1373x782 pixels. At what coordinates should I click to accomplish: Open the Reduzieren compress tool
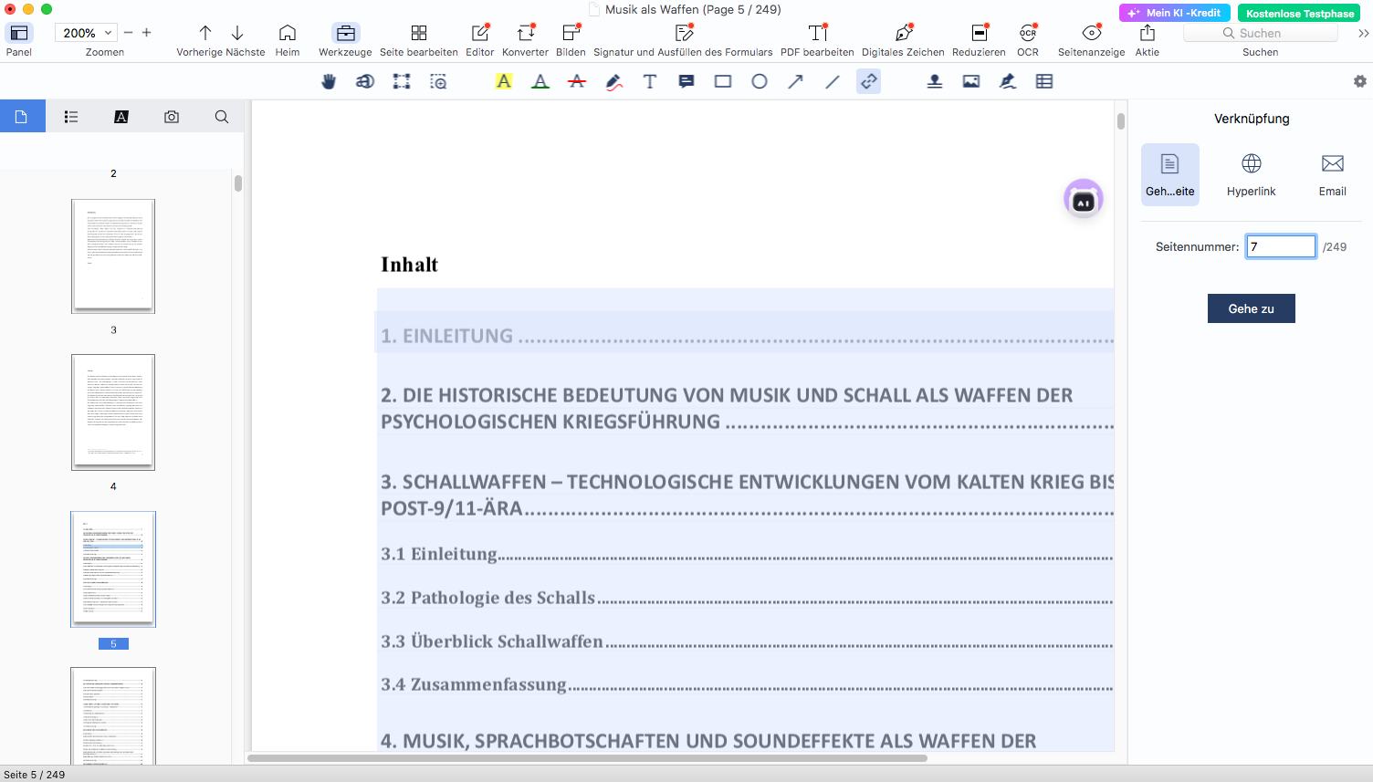tap(979, 33)
